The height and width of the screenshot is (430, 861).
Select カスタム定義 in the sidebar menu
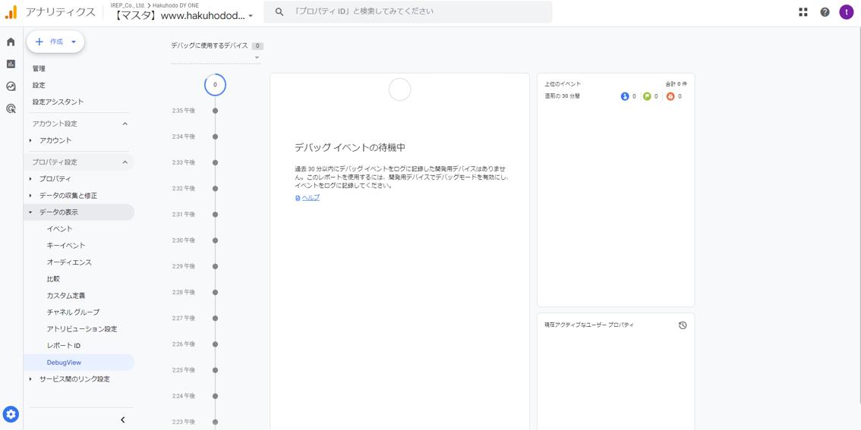(66, 296)
